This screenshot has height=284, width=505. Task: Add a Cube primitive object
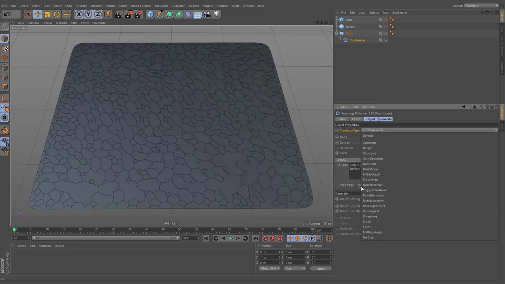150,15
